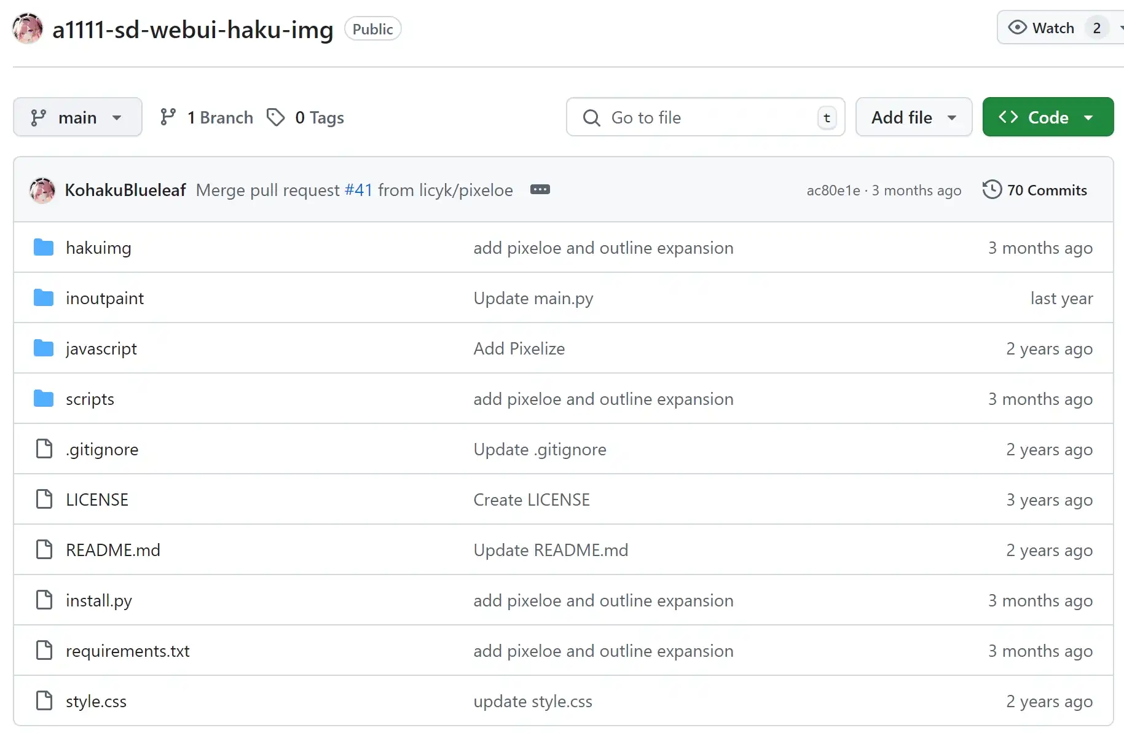Open the install.py file

[x=99, y=600]
